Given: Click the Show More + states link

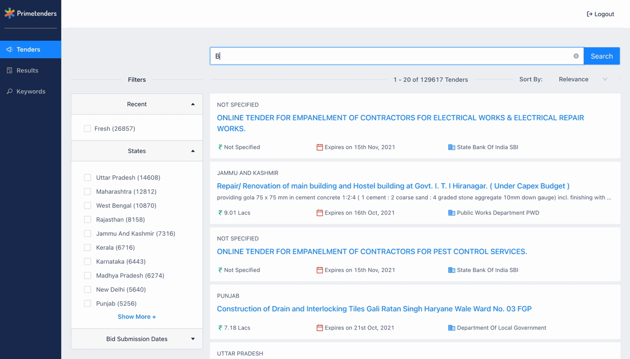Looking at the screenshot, I should coord(136,317).
